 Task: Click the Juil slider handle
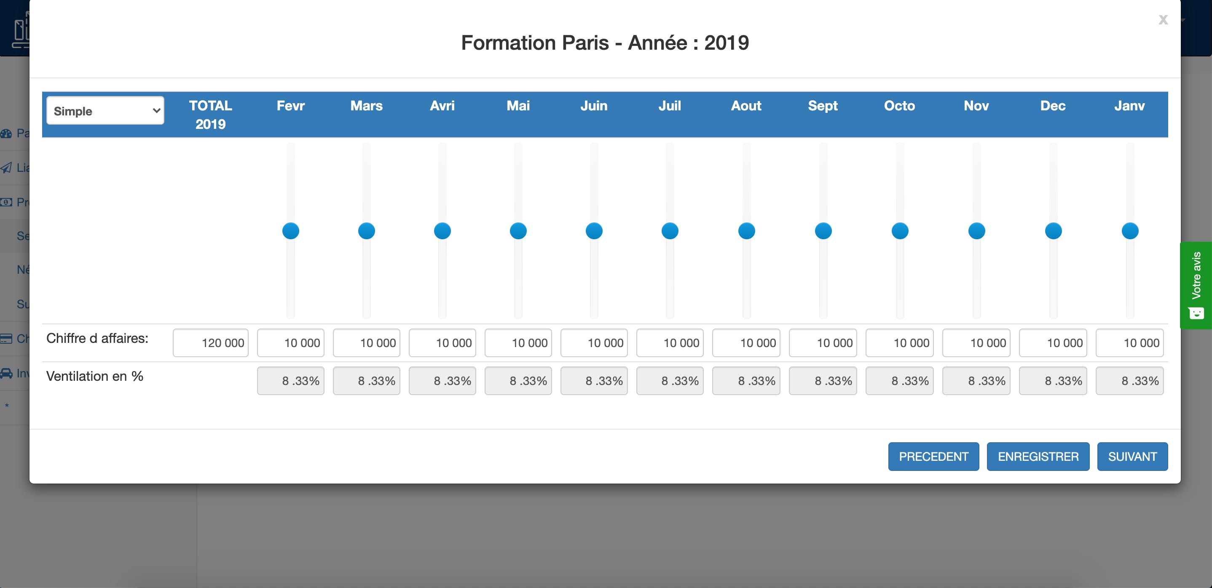click(x=670, y=231)
